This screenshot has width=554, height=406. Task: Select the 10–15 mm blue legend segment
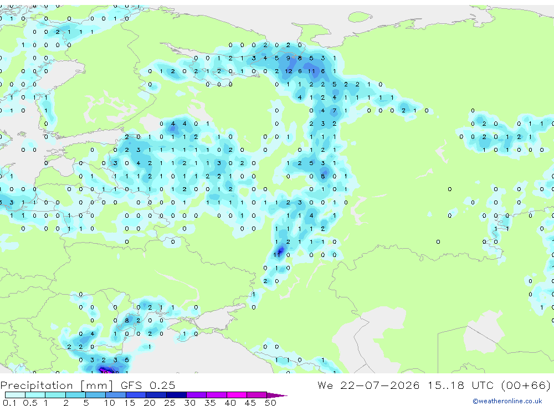[x=116, y=395]
